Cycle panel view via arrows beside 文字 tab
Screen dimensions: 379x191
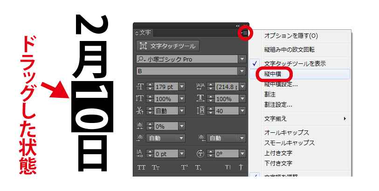click(x=137, y=34)
